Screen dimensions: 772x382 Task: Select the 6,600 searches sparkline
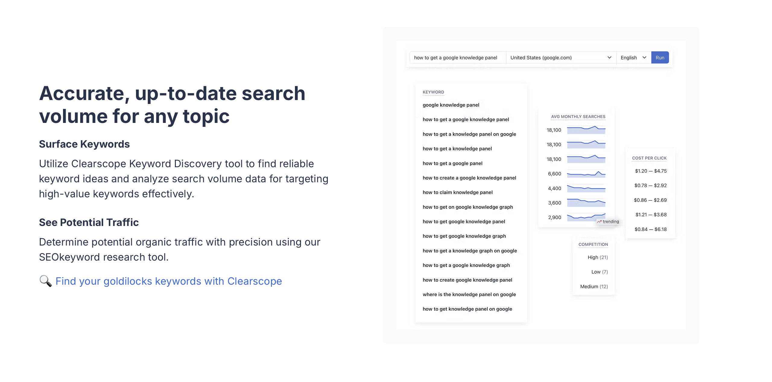[x=586, y=174]
